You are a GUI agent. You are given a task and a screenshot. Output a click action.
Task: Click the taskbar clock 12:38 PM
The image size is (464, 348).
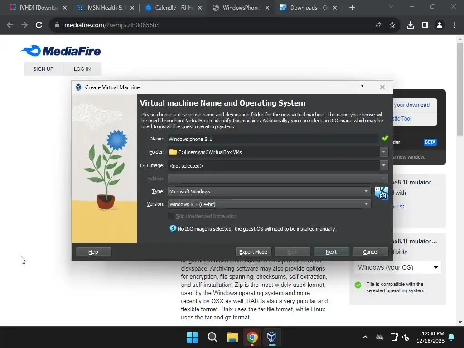[431, 337]
